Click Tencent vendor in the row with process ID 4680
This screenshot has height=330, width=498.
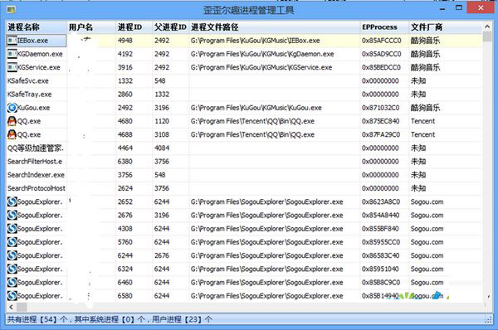pyautogui.click(x=422, y=121)
